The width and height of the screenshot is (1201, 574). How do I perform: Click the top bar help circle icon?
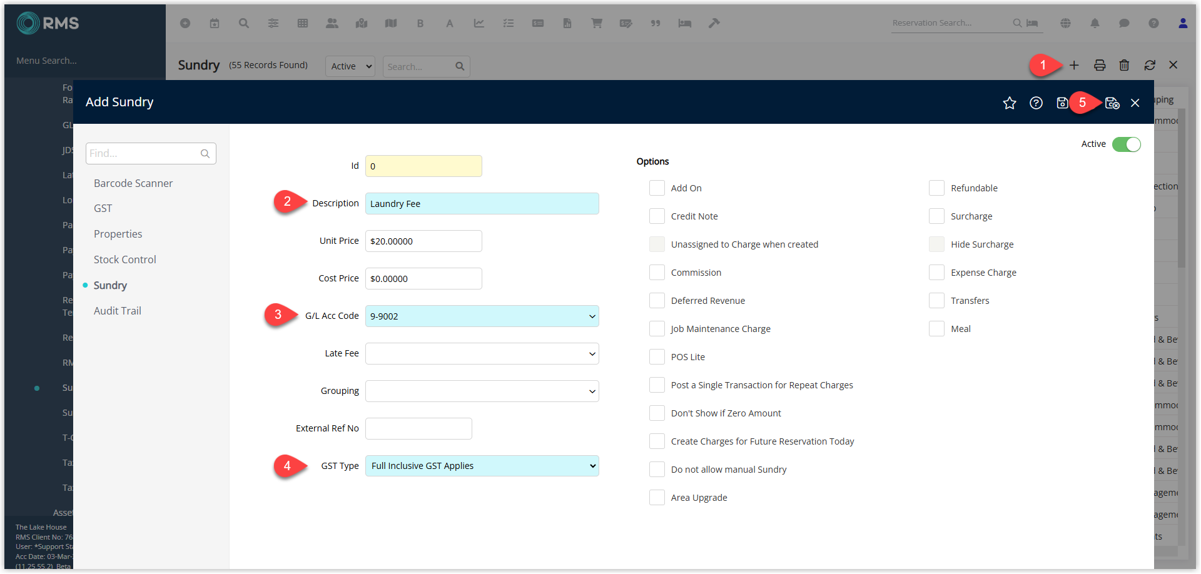click(x=1153, y=23)
